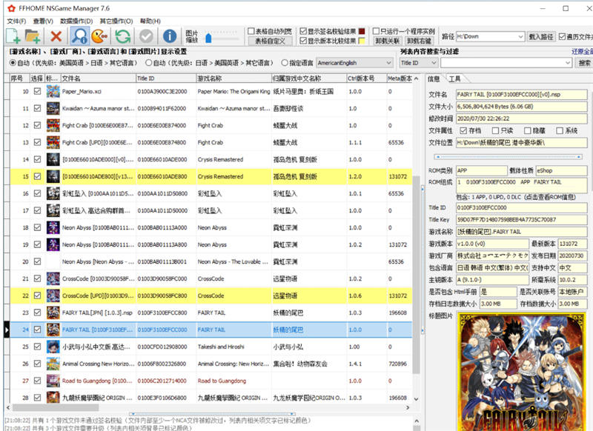
Task: Adjust the 图片缩放 slider handle
Action: point(208,38)
